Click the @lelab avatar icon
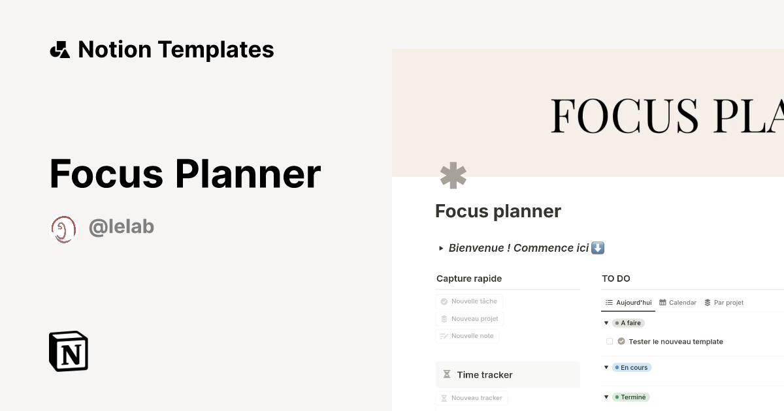 coord(62,227)
